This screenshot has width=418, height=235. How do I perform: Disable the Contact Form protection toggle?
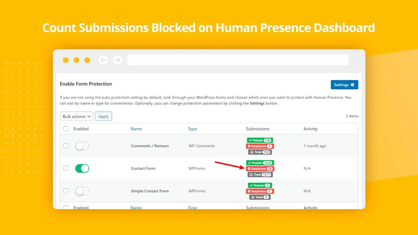tap(82, 169)
